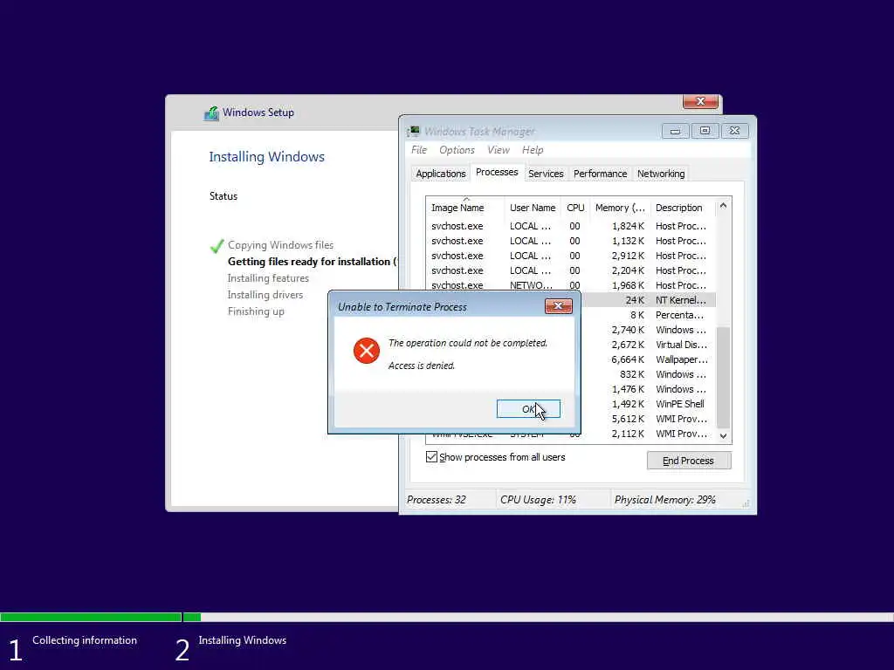Open the View menu in Task Manager
Screen dimensions: 894x670
tap(499, 150)
